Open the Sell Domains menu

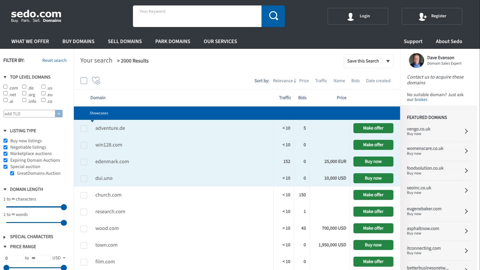tap(125, 41)
